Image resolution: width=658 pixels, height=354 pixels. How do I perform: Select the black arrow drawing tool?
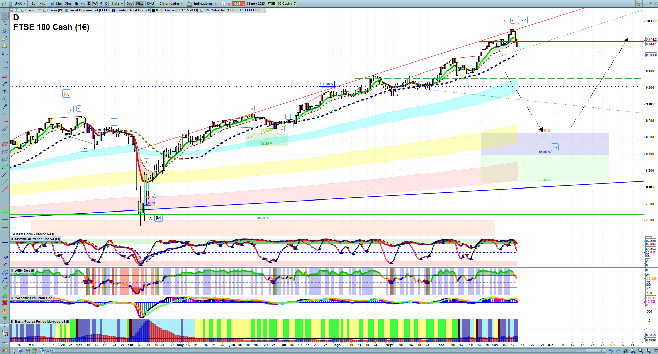[x=4, y=84]
